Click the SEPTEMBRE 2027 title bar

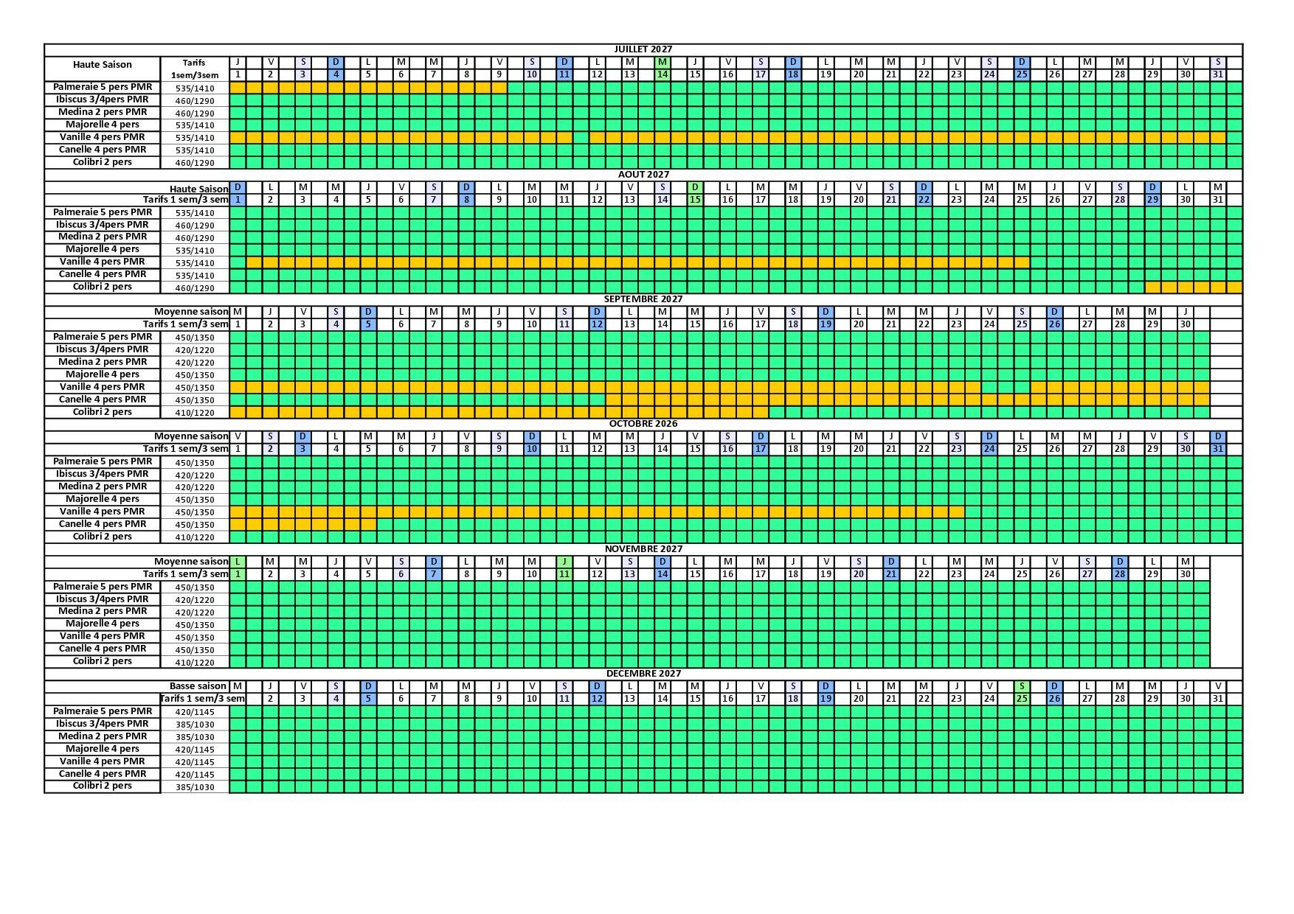click(642, 299)
